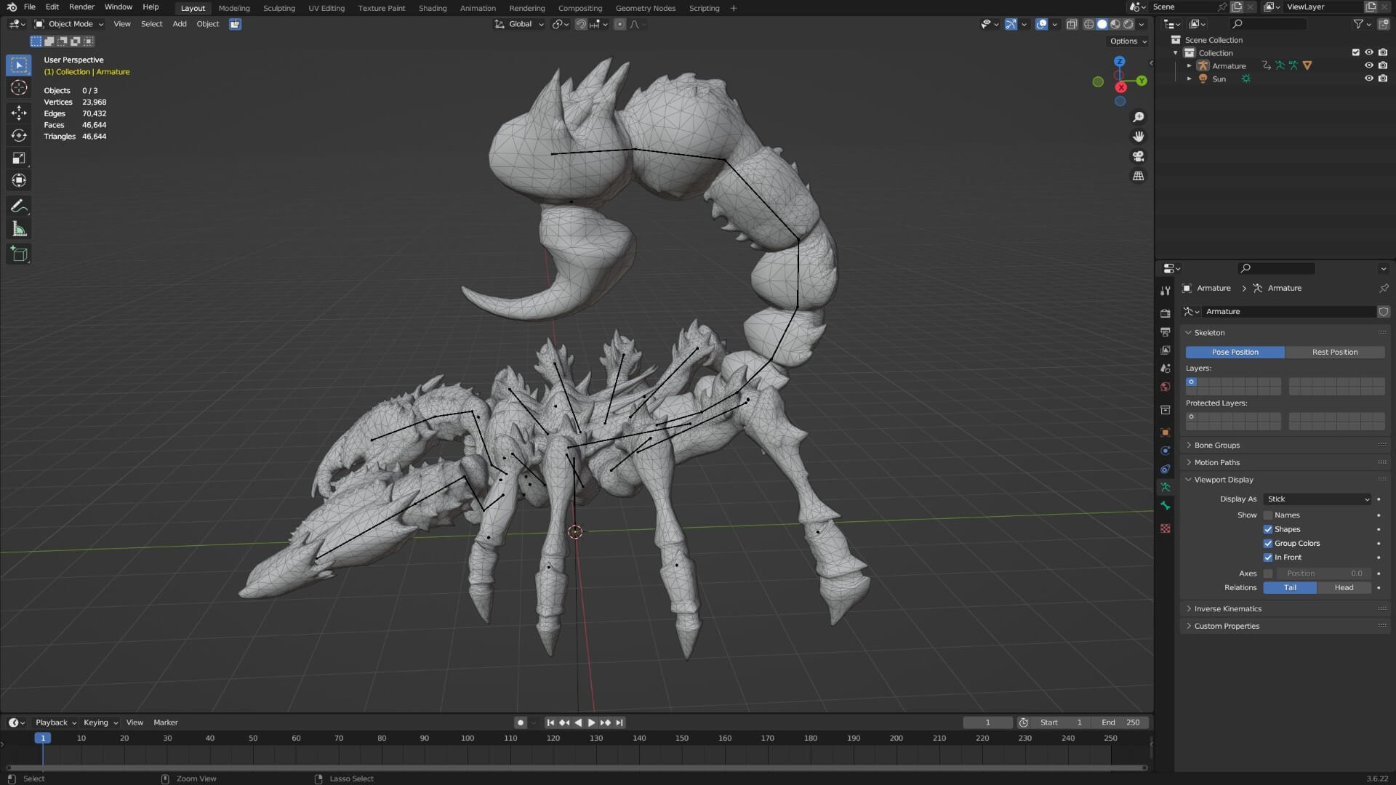Toggle Collection exclude checkbox in outliner

tap(1355, 52)
